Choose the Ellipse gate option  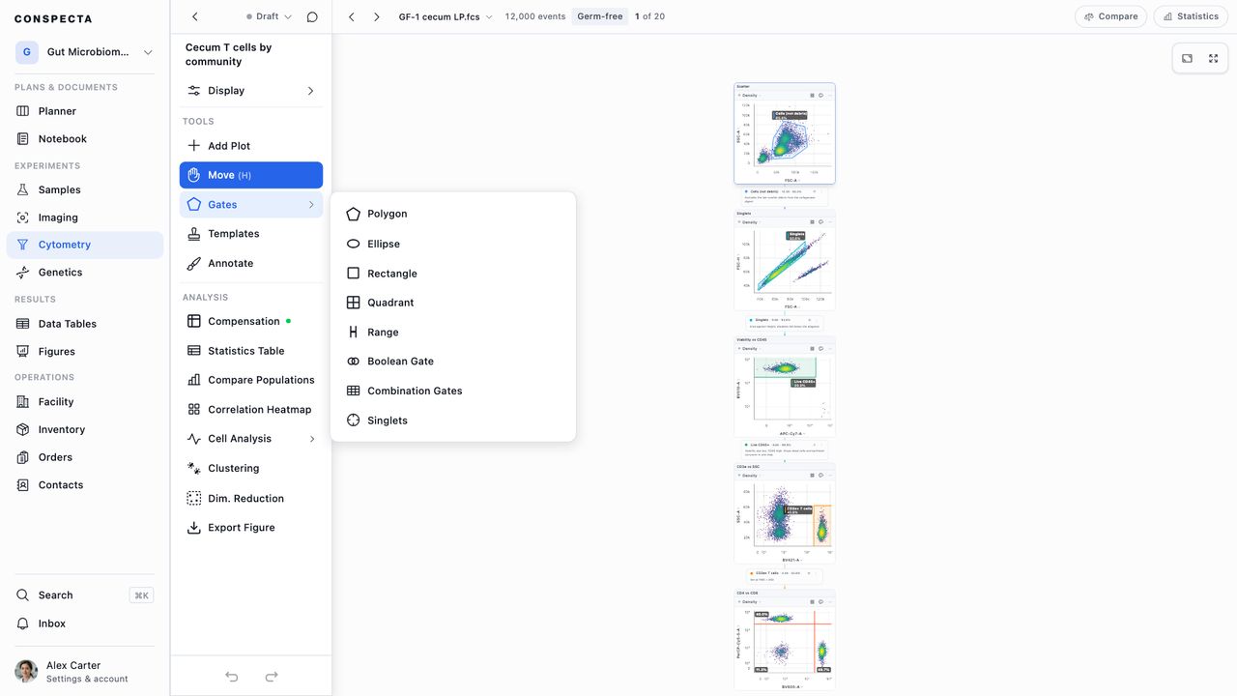[x=452, y=244]
